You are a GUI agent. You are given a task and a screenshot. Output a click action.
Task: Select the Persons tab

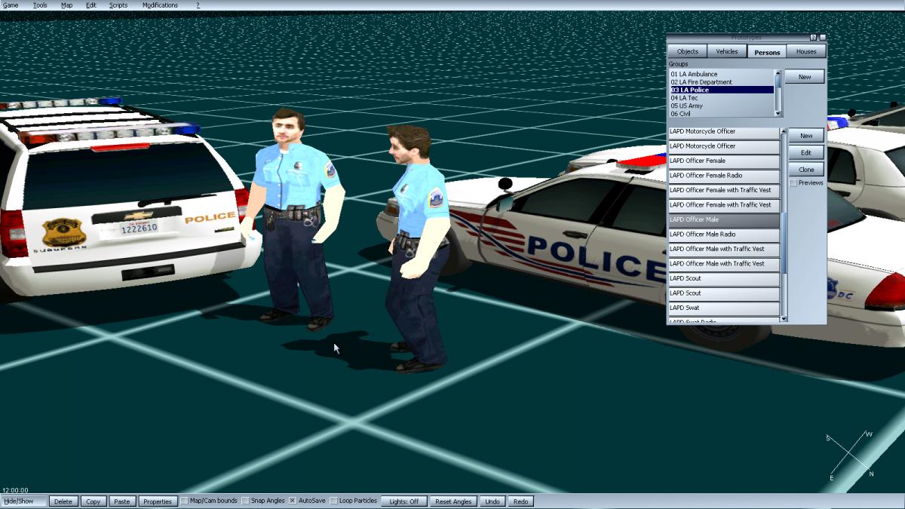pos(767,52)
